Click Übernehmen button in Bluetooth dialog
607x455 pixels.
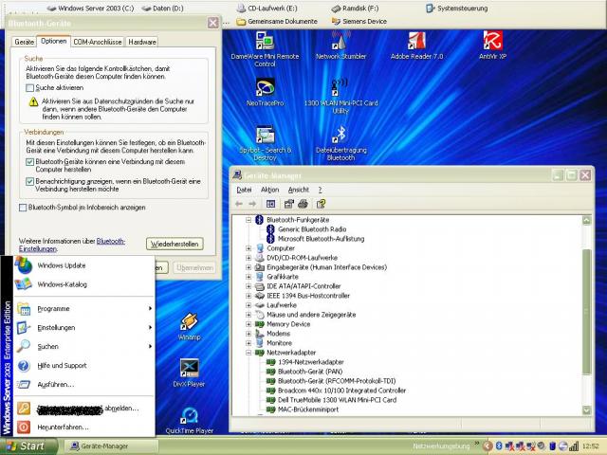194,267
